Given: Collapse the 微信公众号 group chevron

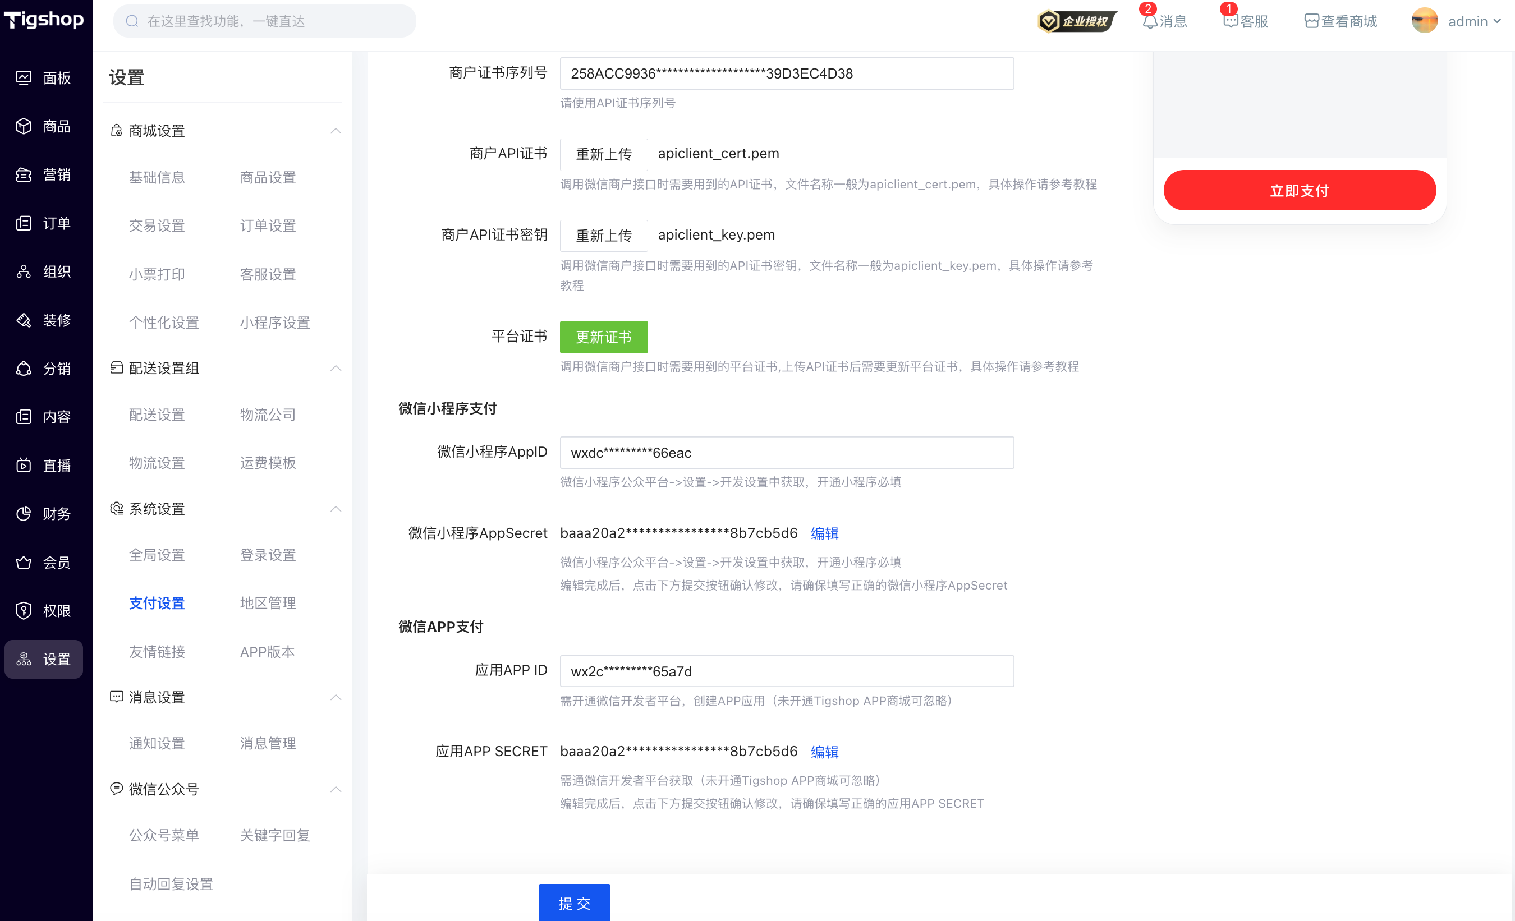Looking at the screenshot, I should [336, 789].
